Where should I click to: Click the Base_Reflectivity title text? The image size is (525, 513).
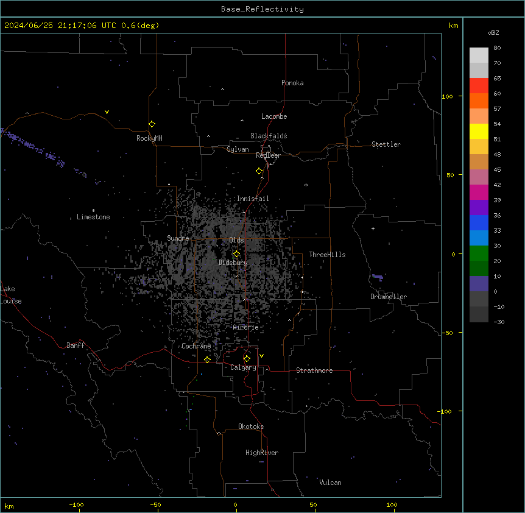click(x=262, y=9)
